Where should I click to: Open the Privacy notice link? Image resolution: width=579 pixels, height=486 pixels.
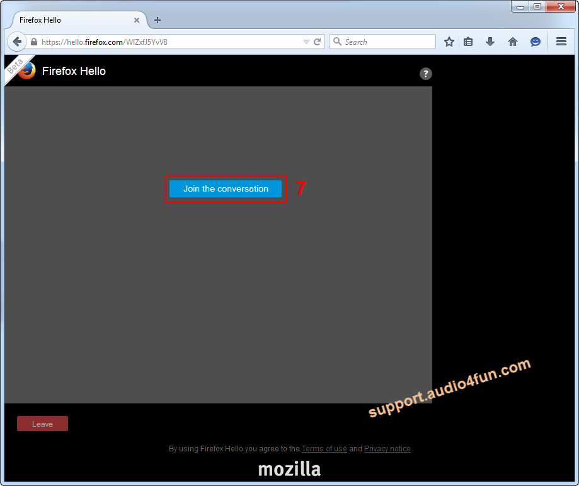point(387,448)
